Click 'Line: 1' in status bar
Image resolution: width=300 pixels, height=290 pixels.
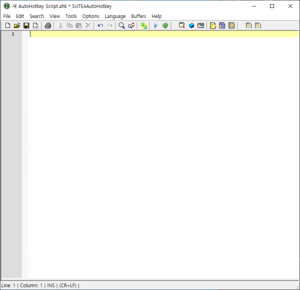pyautogui.click(x=8, y=286)
